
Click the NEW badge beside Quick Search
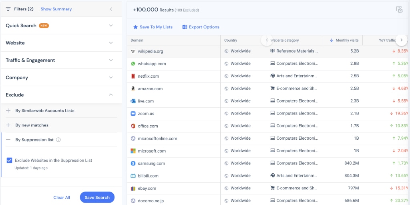coord(44,26)
